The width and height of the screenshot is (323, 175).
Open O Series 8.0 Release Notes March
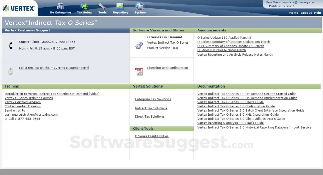click(x=221, y=50)
